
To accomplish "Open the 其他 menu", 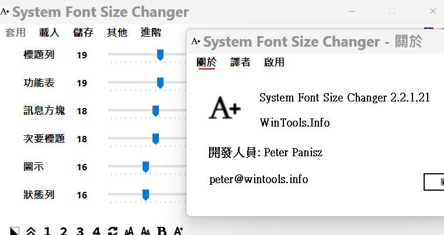I will (117, 32).
